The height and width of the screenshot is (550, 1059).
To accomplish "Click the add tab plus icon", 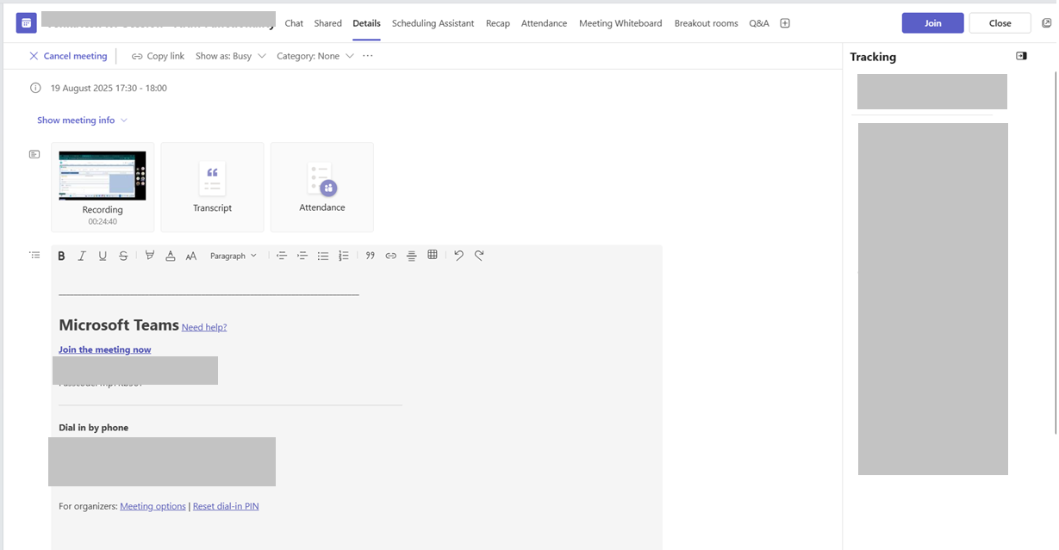I will [x=785, y=23].
